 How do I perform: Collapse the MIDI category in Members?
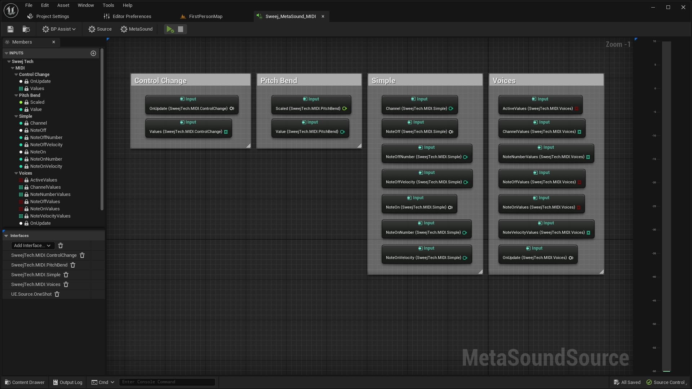pyautogui.click(x=12, y=68)
